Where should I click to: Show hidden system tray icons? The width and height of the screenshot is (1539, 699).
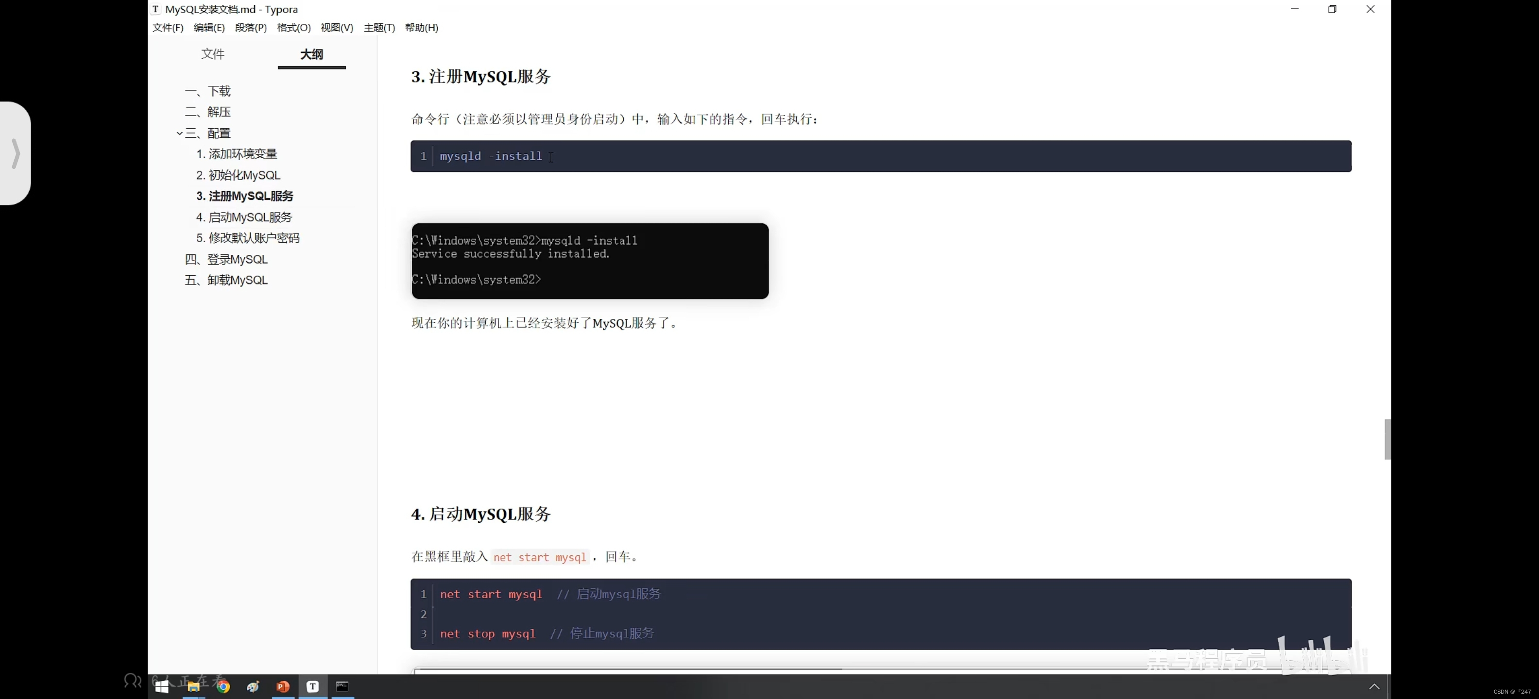pos(1374,686)
